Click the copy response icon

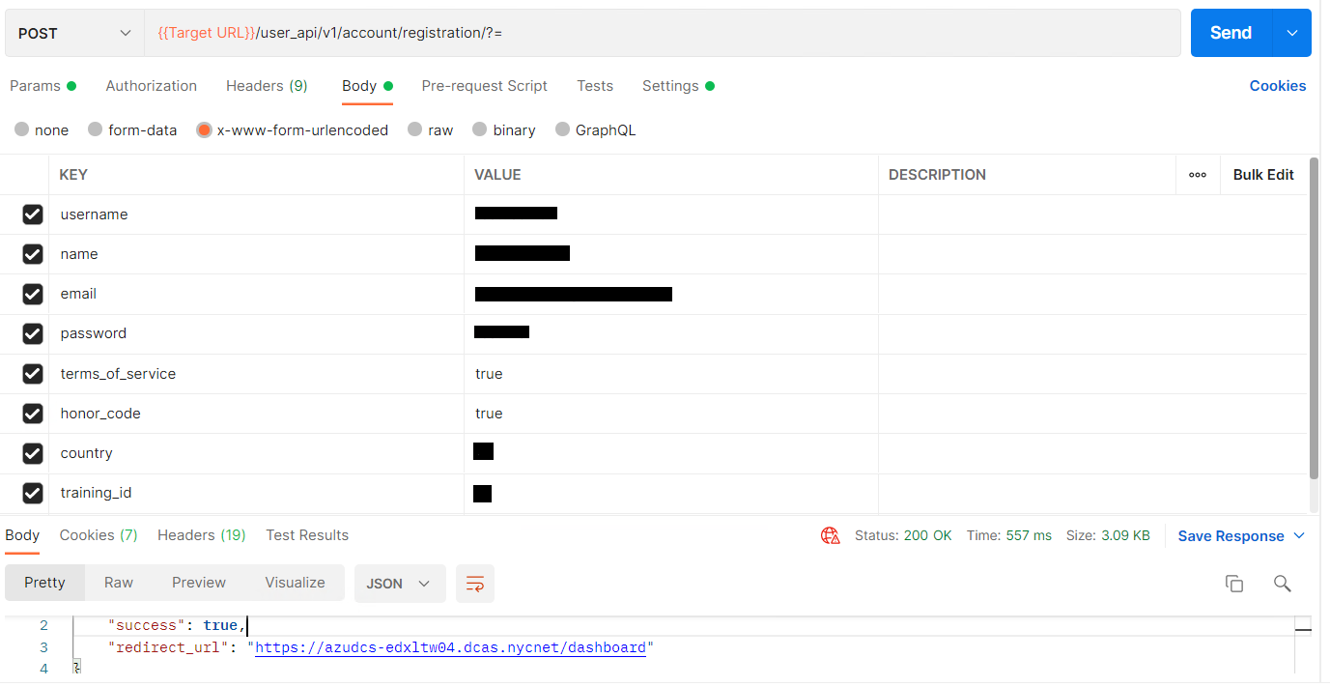coord(1233,583)
